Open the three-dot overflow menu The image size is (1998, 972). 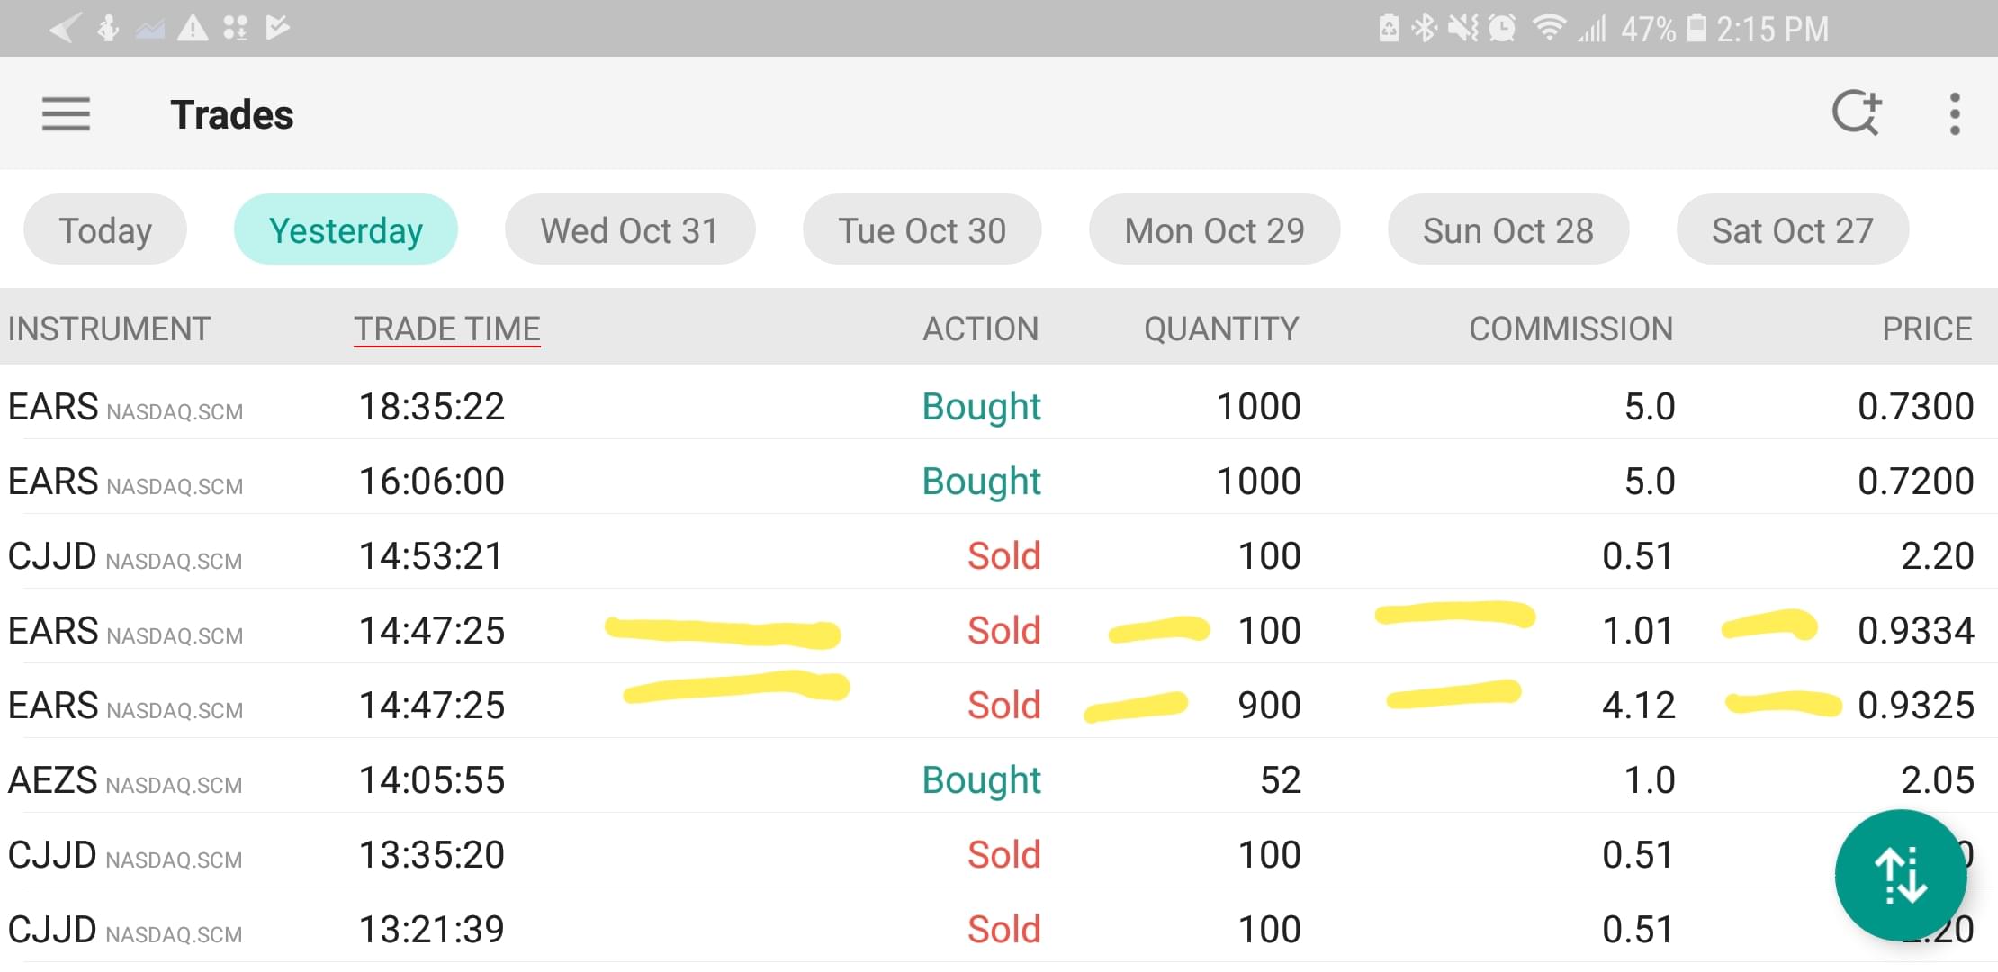click(x=1954, y=114)
